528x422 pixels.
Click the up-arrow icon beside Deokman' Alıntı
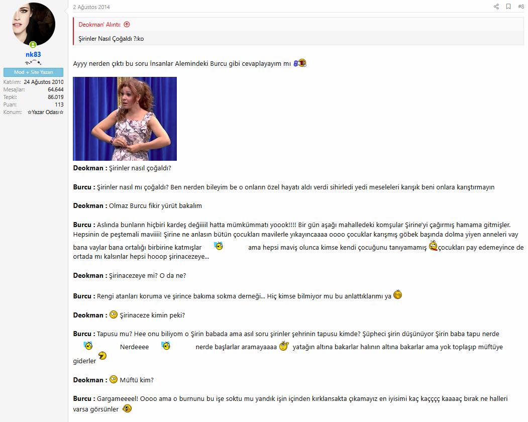pyautogui.click(x=127, y=24)
